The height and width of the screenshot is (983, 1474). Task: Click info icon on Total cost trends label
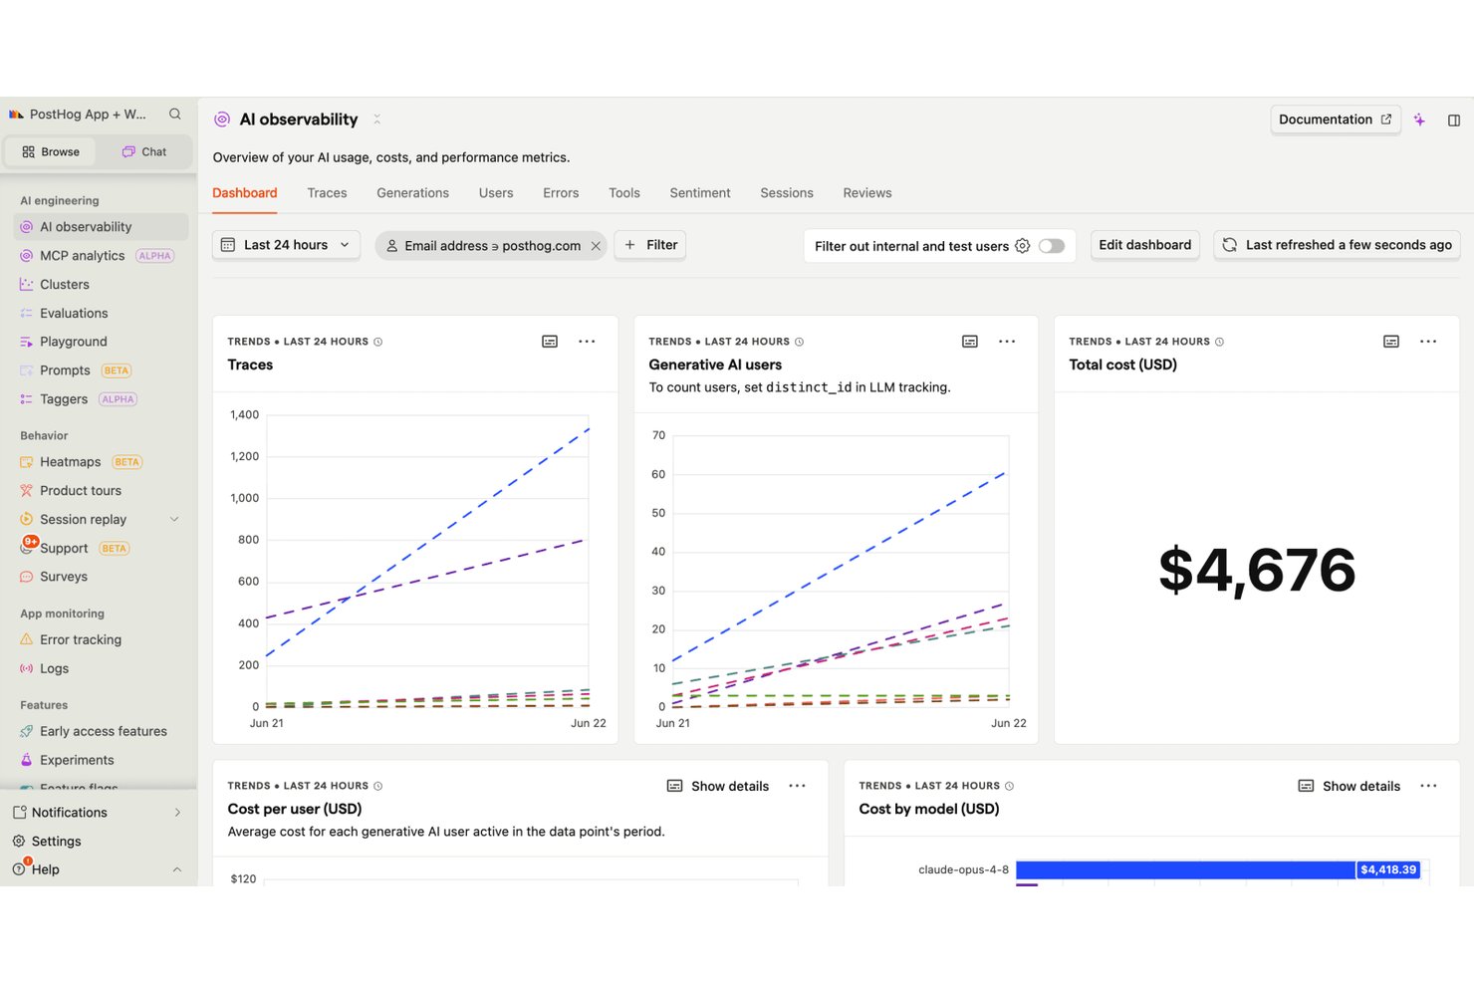pyautogui.click(x=1220, y=342)
